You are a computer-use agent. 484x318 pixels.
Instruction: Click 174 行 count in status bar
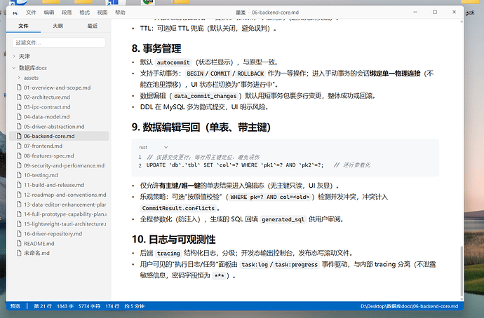[x=112, y=306]
